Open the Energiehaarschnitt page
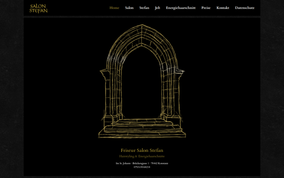Image resolution: width=284 pixels, height=178 pixels. point(181,8)
